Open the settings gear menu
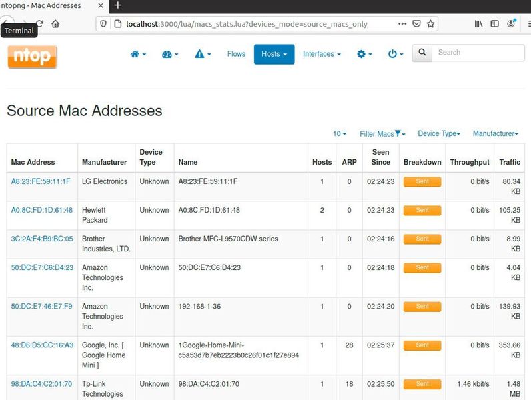The image size is (531, 400). [364, 54]
